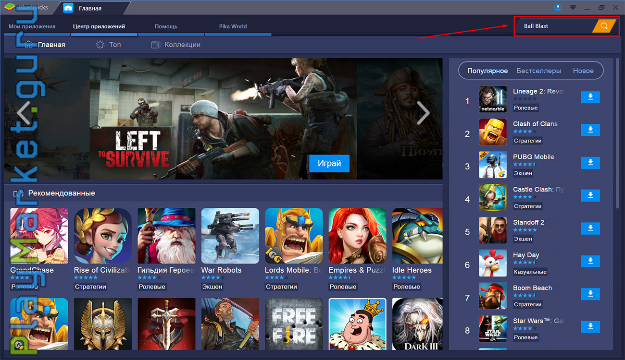Show next banner with right chevron arrow
The image size is (625, 360).
tap(423, 113)
